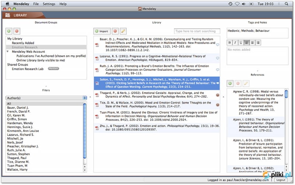The width and height of the screenshot is (295, 185).
Task: Click the volume icon in menu bar
Action: click(244, 4)
